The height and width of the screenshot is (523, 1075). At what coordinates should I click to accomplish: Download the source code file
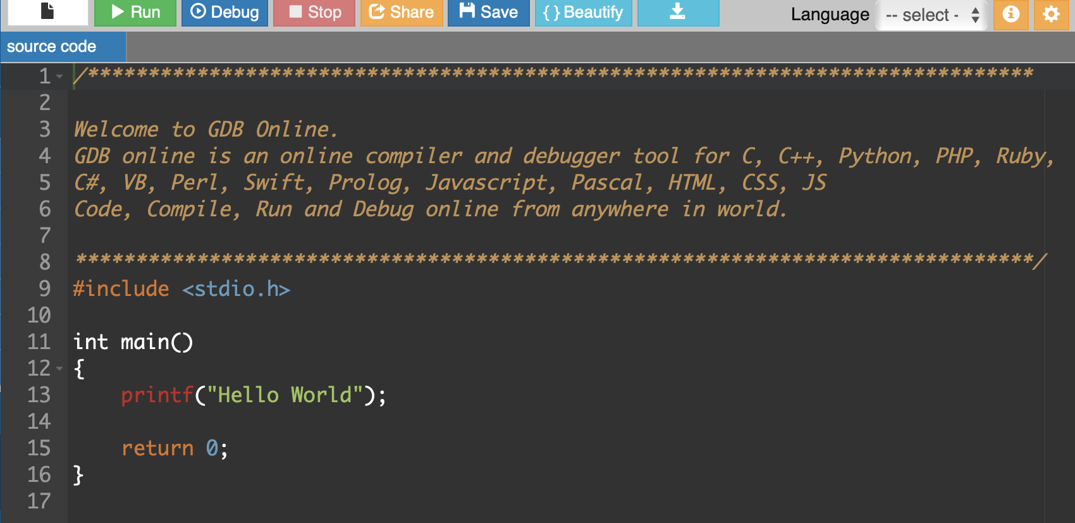677,12
